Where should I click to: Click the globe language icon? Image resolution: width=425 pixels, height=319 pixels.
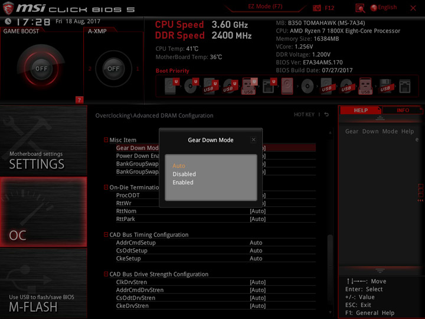pos(374,8)
